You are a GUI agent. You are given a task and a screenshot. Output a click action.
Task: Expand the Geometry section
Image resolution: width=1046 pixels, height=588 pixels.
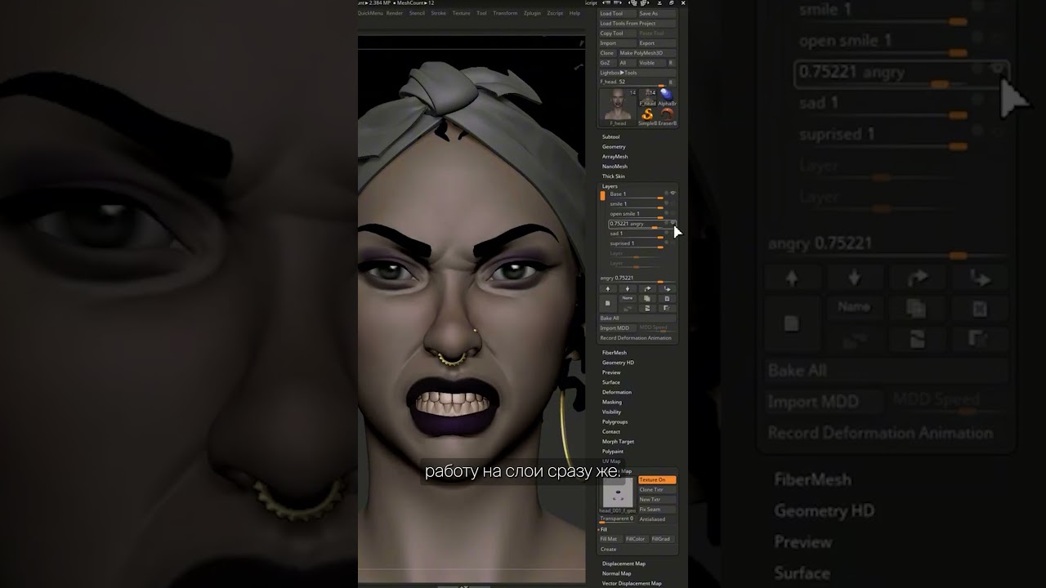(x=614, y=147)
